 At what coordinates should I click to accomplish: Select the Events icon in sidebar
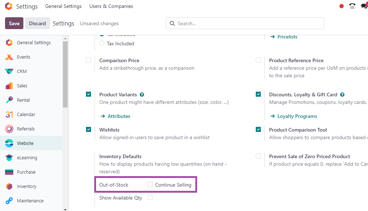tap(9, 57)
